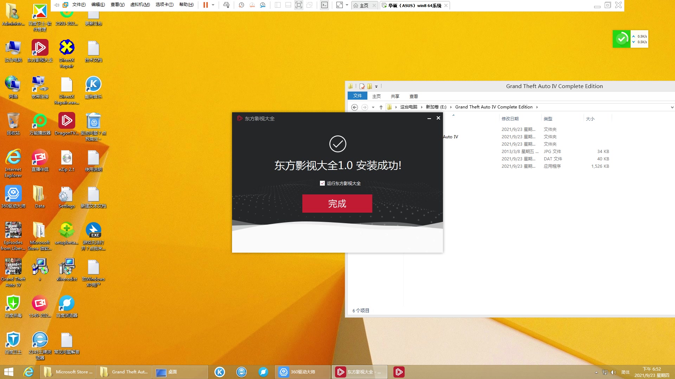
Task: Expand dropdown next to pause icon
Action: [213, 5]
